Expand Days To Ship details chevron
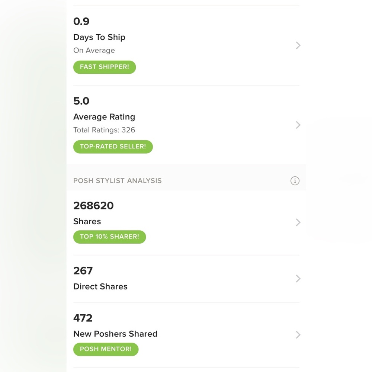This screenshot has width=372, height=372. [x=298, y=45]
